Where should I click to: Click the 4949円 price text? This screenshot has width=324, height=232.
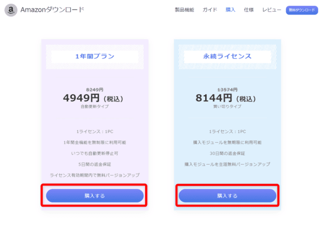pyautogui.click(x=83, y=98)
